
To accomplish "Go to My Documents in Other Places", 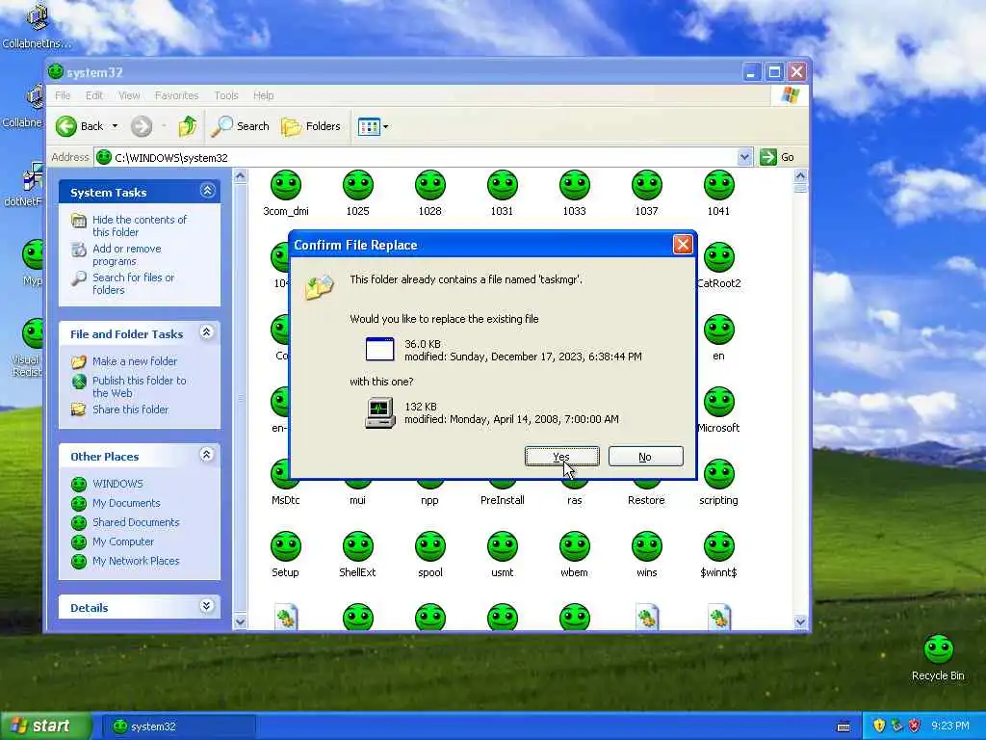I will click(126, 503).
